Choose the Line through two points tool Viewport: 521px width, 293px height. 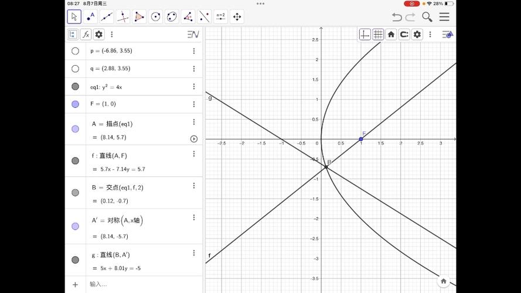pyautogui.click(x=107, y=16)
